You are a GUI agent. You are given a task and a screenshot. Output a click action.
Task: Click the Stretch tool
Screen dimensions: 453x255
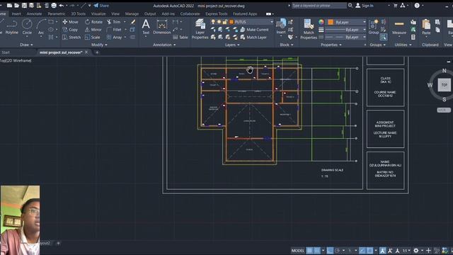click(71, 38)
